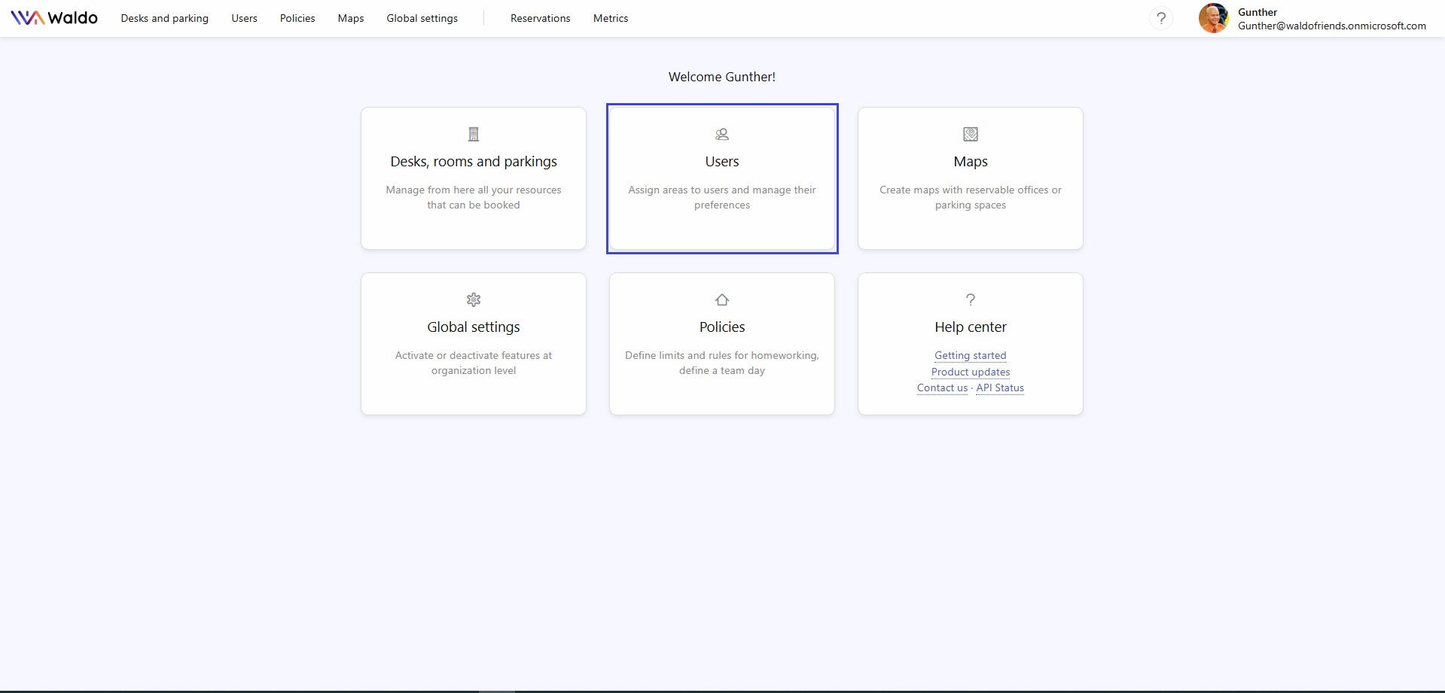Click the 'Welcome Gunther!' heading
This screenshot has height=693, width=1445.
tap(722, 77)
